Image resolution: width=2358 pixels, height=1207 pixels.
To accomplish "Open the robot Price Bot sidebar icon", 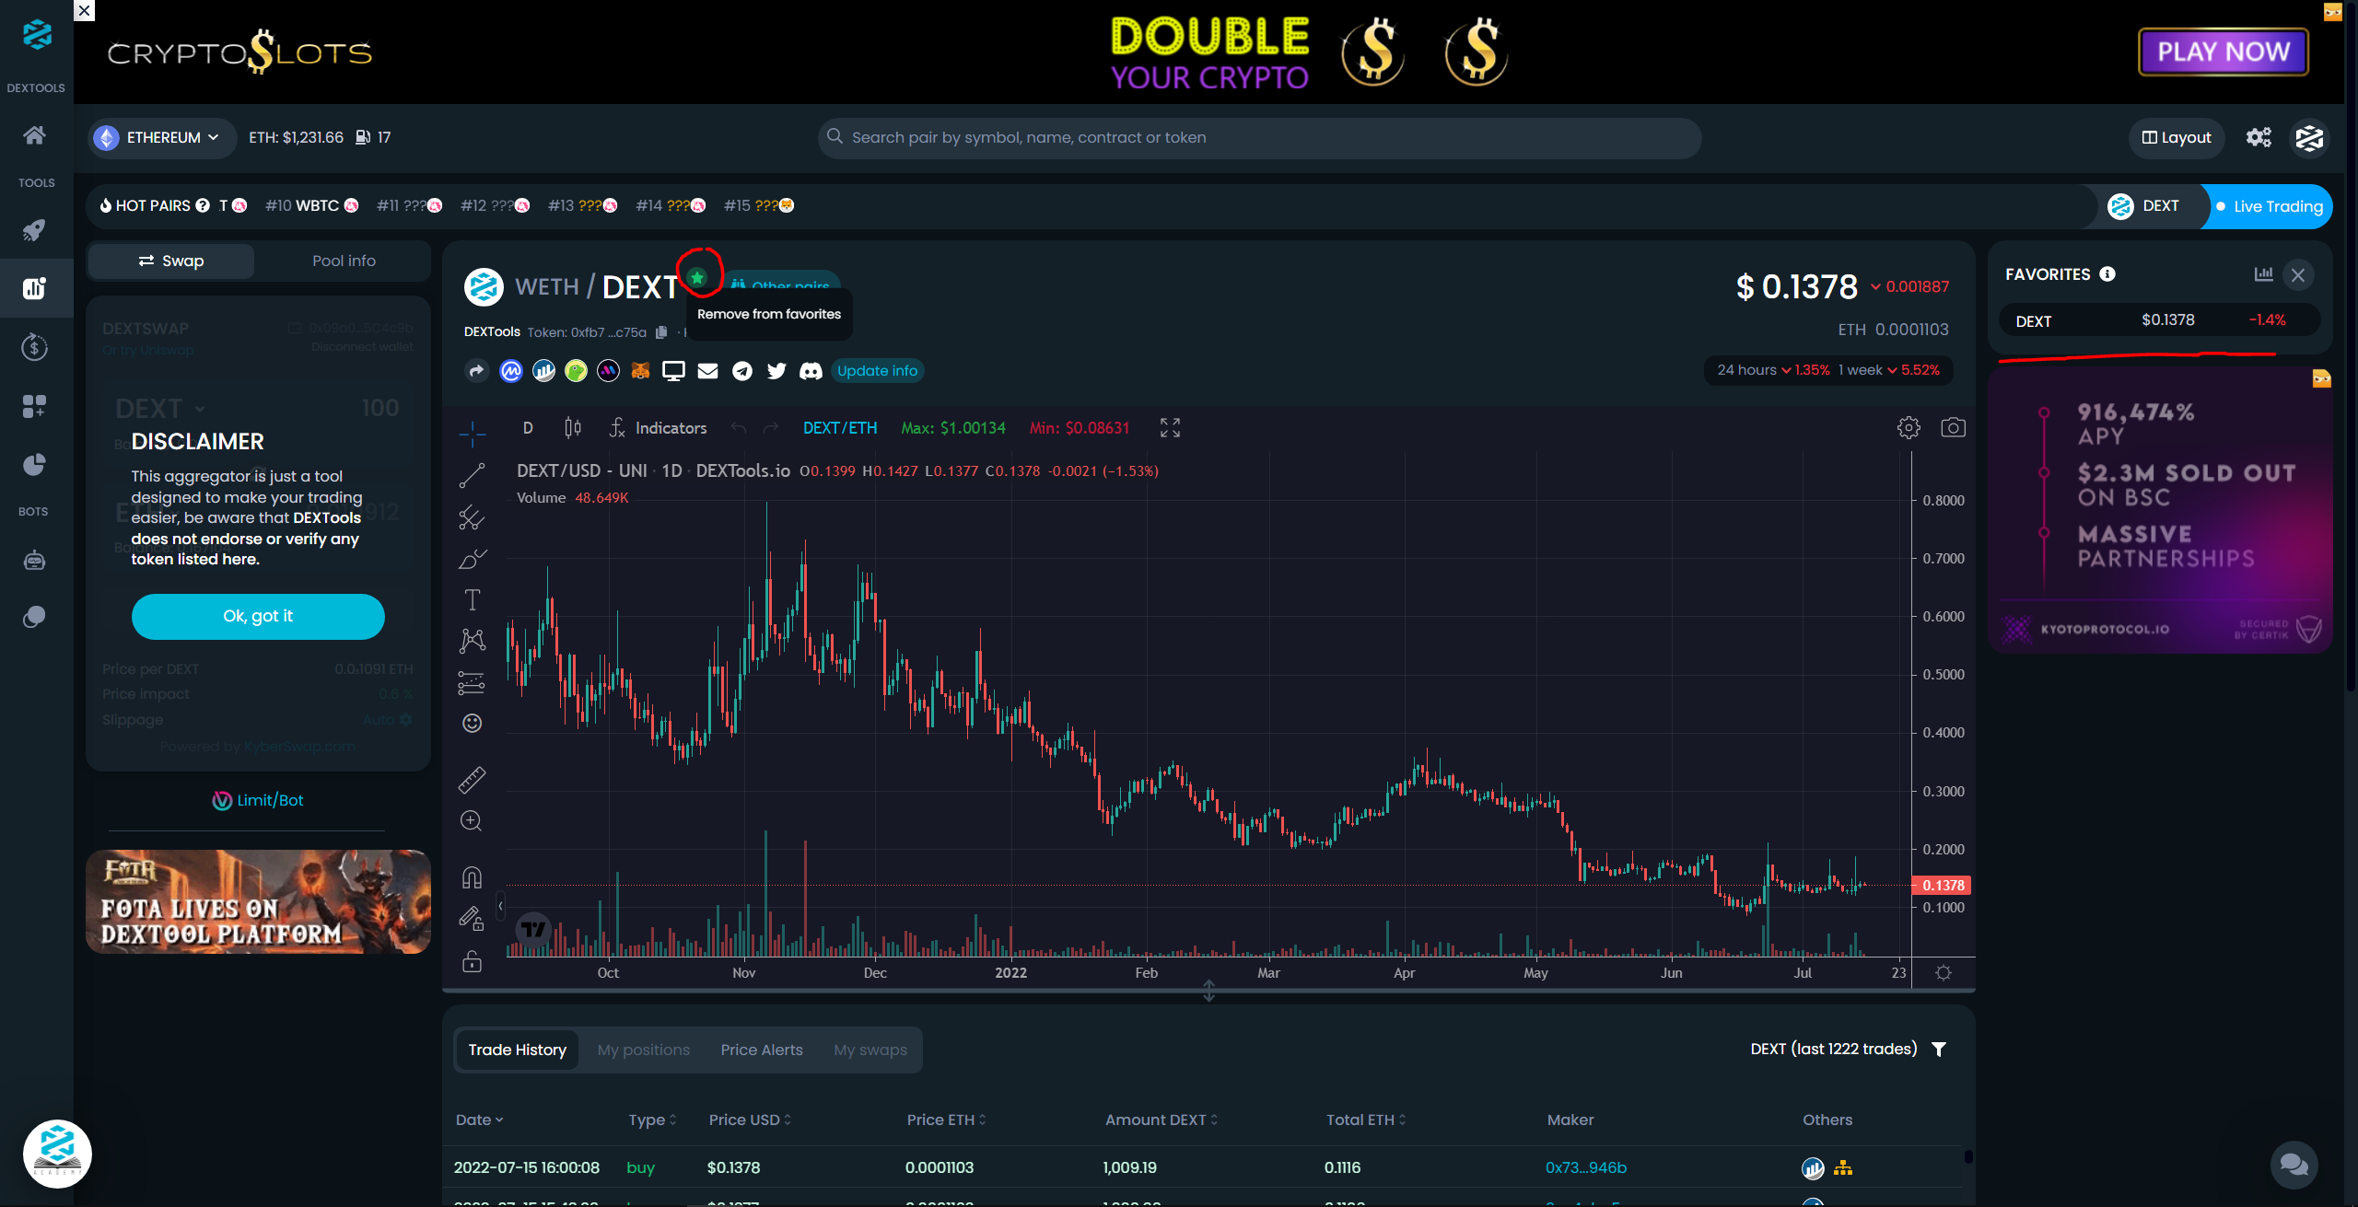I will pyautogui.click(x=35, y=560).
